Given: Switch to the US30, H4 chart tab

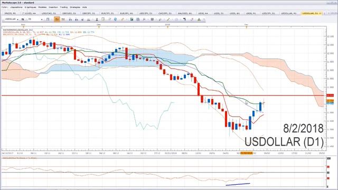Looking at the screenshot, I should click(203, 13).
